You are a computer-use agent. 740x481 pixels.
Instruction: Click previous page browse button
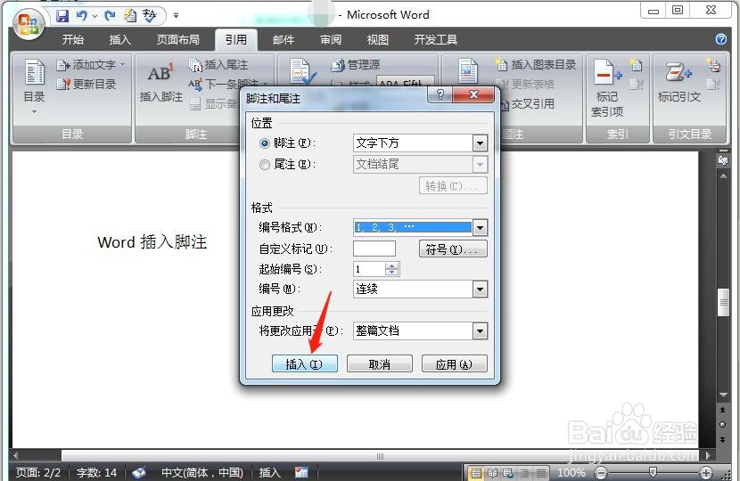pos(722,411)
